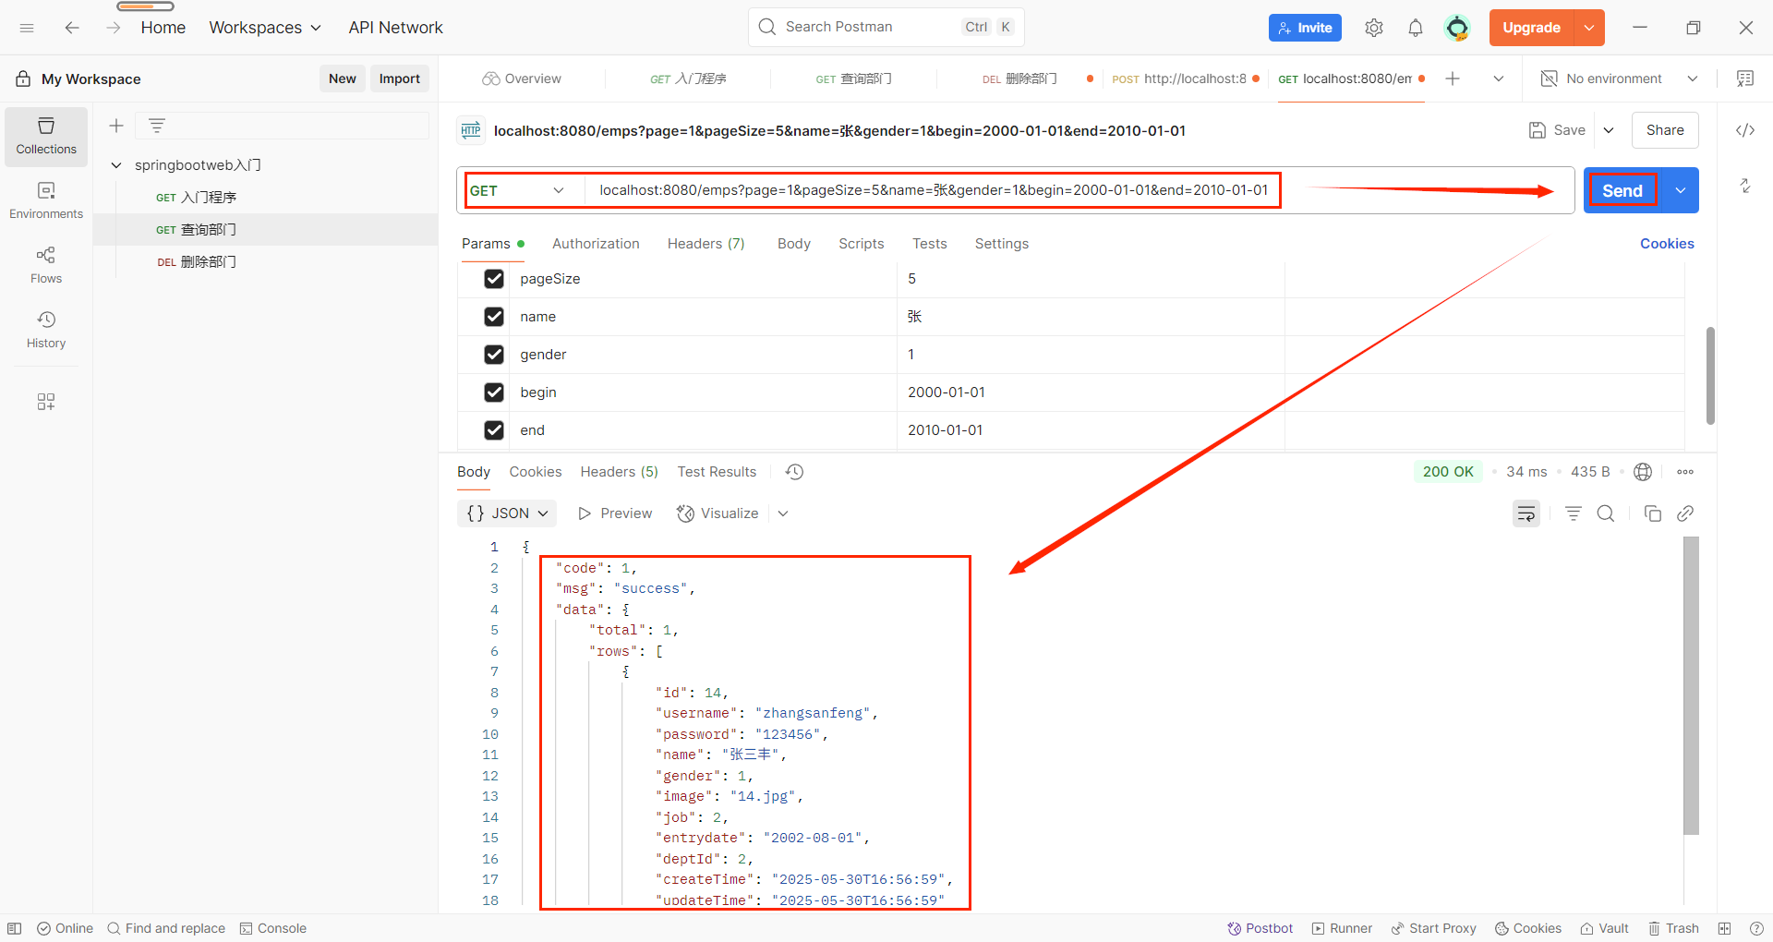Click the network globe icon
This screenshot has height=942, width=1773.
pyautogui.click(x=1643, y=472)
